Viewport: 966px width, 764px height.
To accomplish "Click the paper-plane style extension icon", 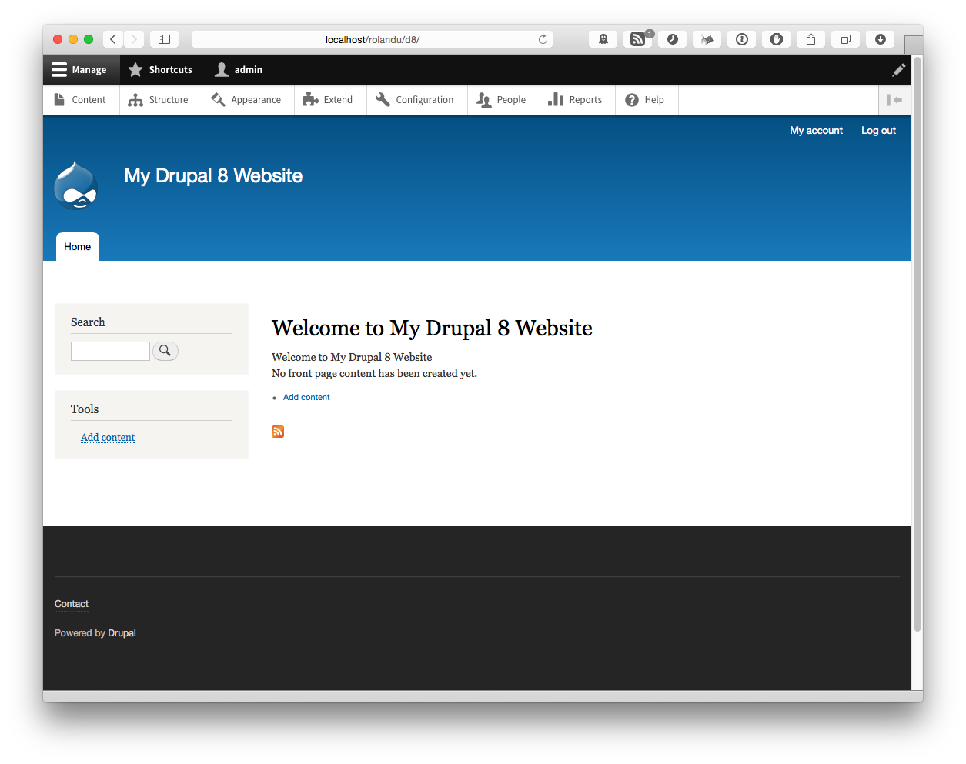I will tap(707, 39).
